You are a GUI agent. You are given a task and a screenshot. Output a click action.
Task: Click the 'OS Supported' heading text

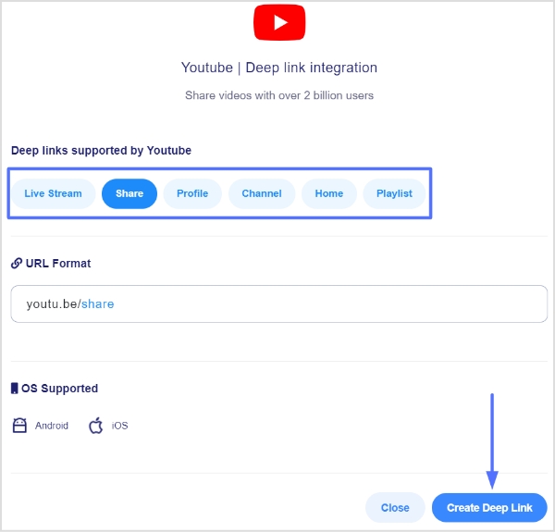pyautogui.click(x=60, y=389)
